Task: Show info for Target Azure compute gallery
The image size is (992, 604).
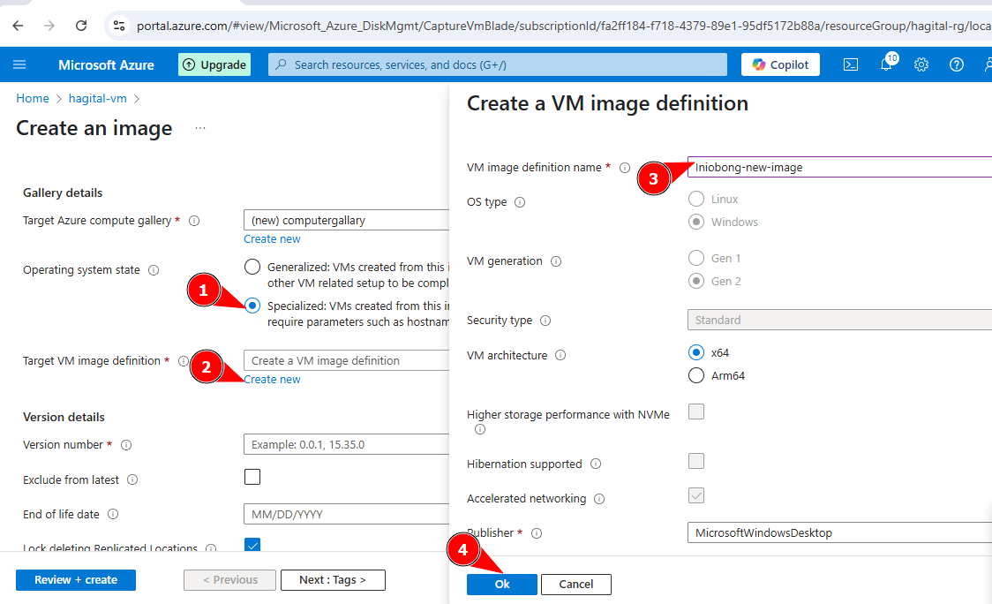Action: coord(195,221)
